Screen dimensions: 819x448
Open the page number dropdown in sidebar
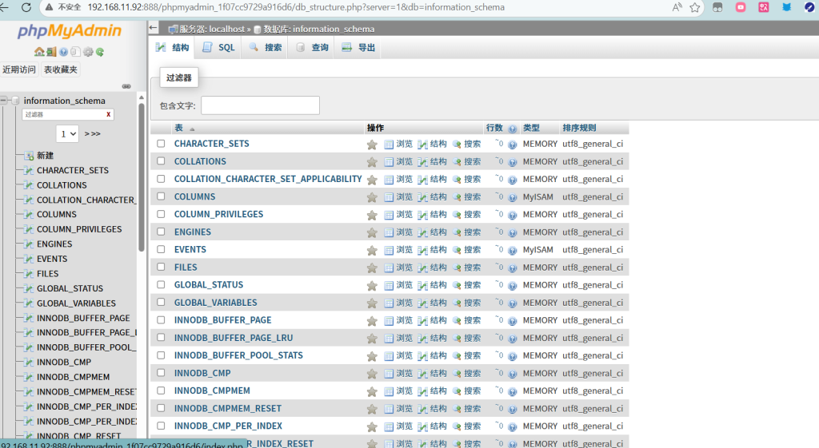67,133
